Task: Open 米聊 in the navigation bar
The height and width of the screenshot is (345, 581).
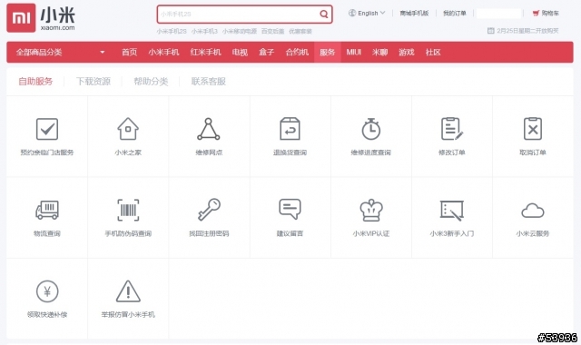Action: click(x=379, y=53)
